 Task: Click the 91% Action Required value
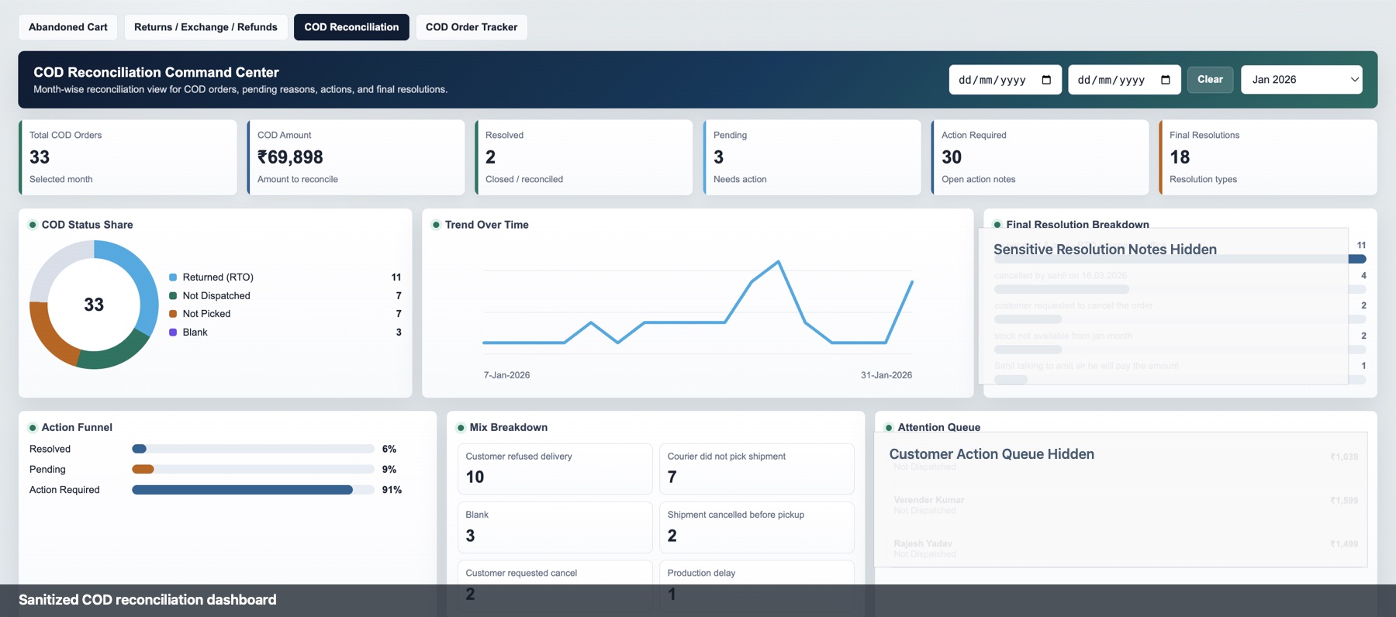(392, 490)
